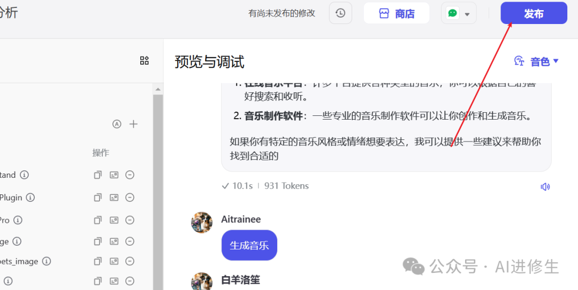Screen dimensions: 578x290
Task: Click the 'pets_image' tool name
Action: coord(19,261)
